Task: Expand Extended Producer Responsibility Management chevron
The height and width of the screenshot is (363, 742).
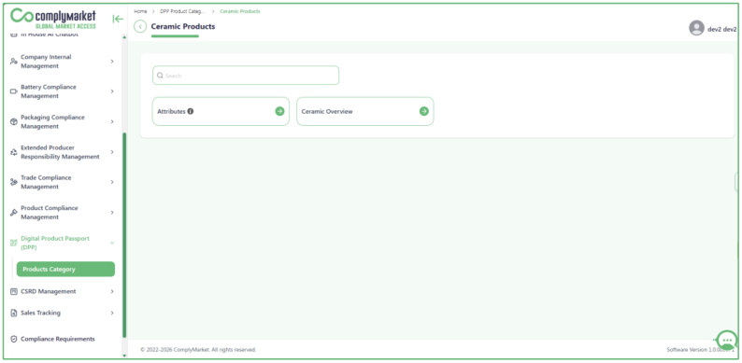Action: point(112,152)
